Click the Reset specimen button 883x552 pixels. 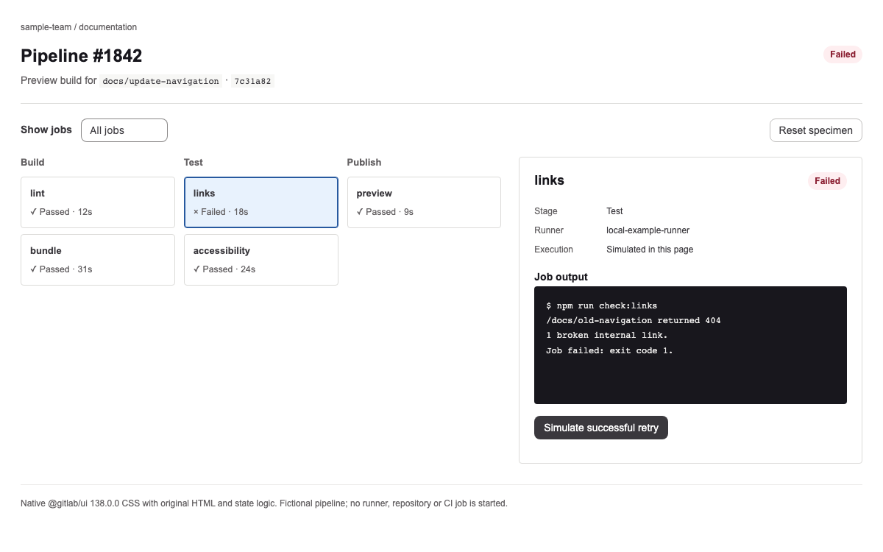tap(815, 130)
